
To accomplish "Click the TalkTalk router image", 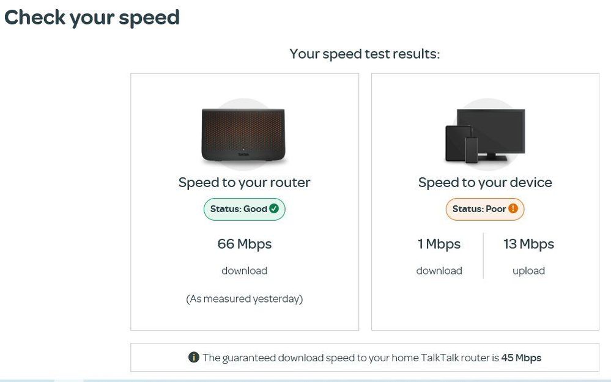I will coord(244,134).
